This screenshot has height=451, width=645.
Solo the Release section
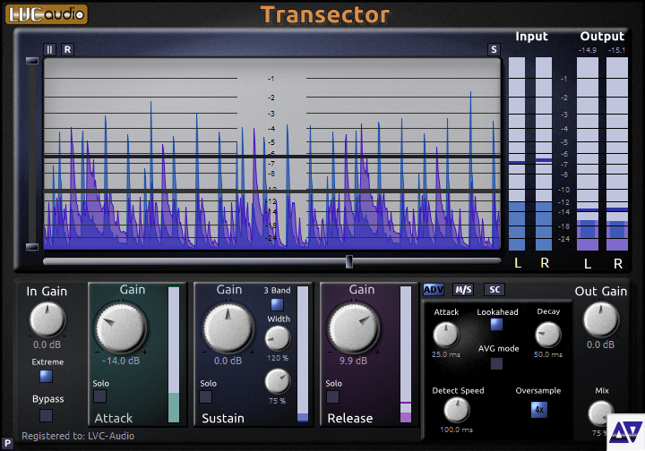[x=332, y=396]
